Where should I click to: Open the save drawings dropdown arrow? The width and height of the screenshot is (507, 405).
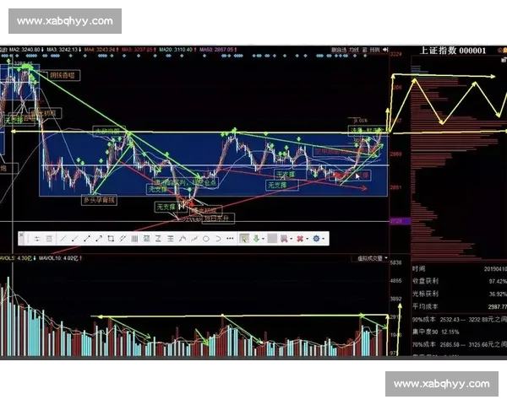pos(292,239)
